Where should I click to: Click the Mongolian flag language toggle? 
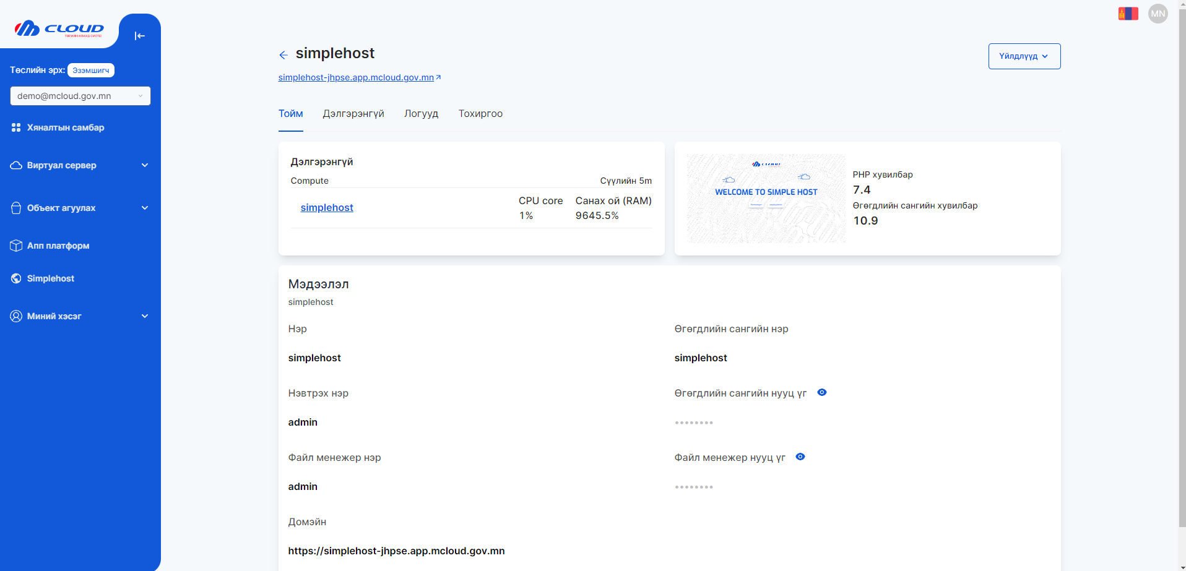coord(1128,13)
